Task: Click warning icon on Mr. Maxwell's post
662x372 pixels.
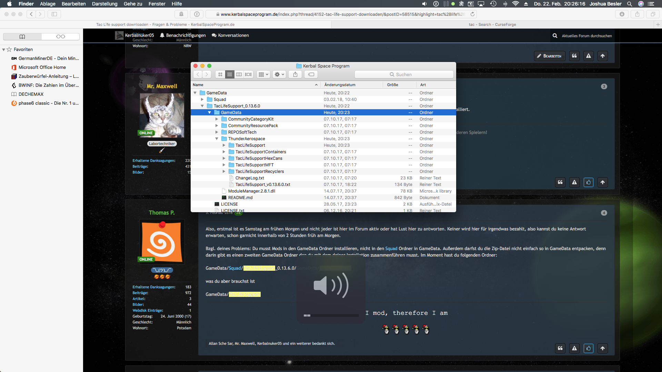Action: click(574, 182)
